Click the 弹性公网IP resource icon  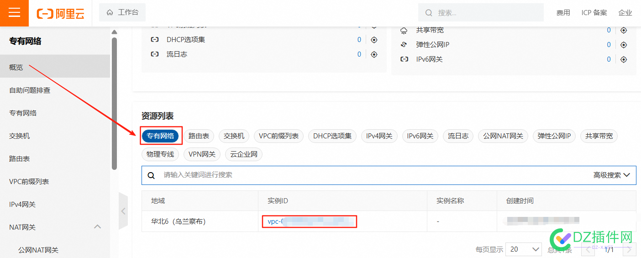pos(404,45)
